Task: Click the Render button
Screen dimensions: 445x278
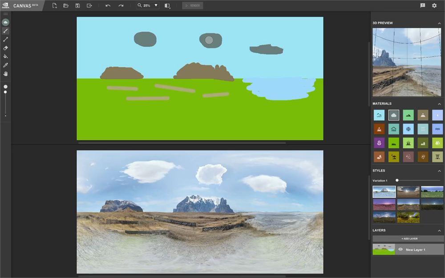Action: [x=192, y=5]
